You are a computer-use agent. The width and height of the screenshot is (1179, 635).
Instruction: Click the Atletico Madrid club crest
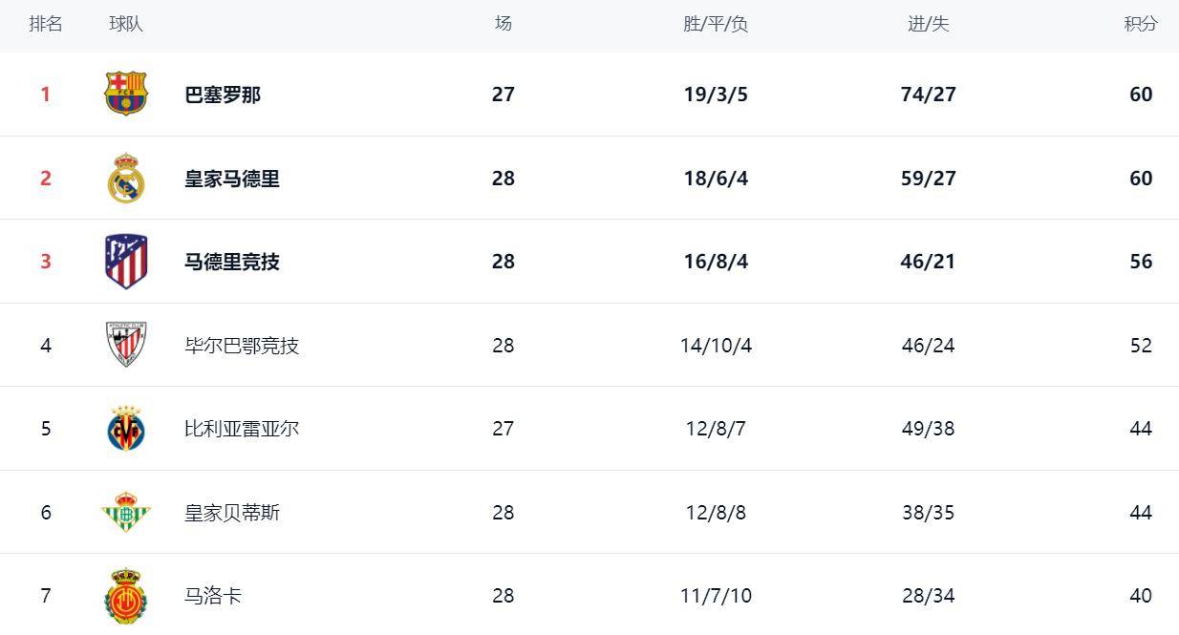(x=126, y=261)
